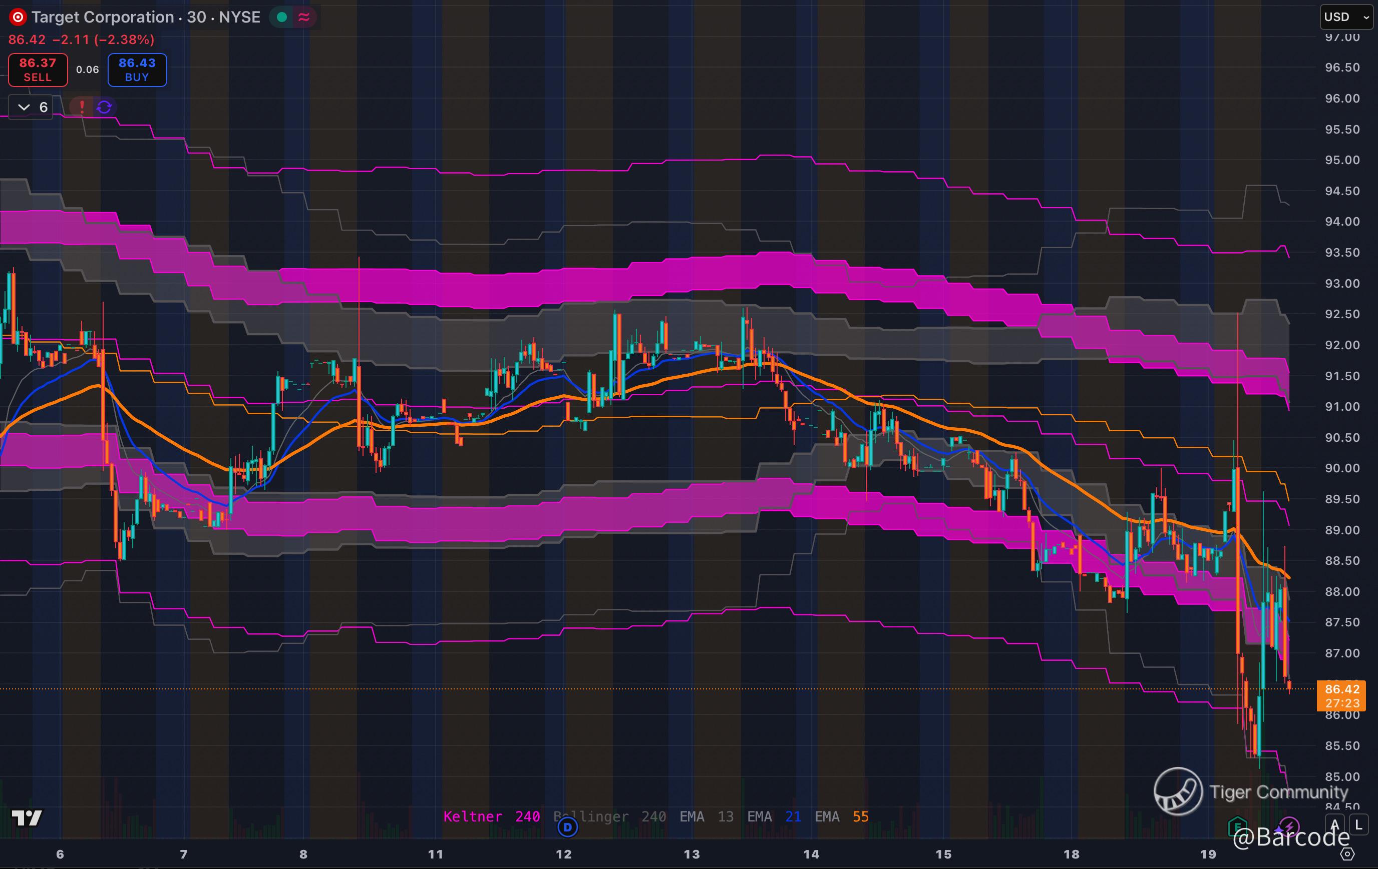This screenshot has width=1378, height=869.
Task: Open the TradingView logo at bottom left
Action: [x=27, y=818]
